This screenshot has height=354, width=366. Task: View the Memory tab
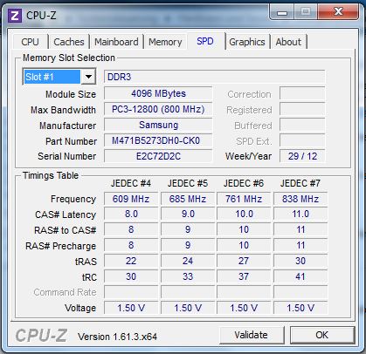(x=165, y=42)
